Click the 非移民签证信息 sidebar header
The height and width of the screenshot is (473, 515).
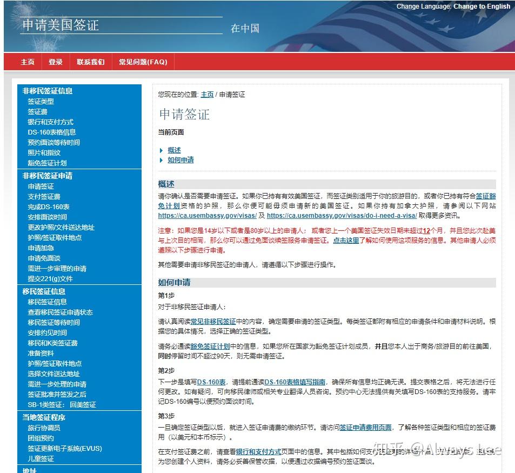48,91
